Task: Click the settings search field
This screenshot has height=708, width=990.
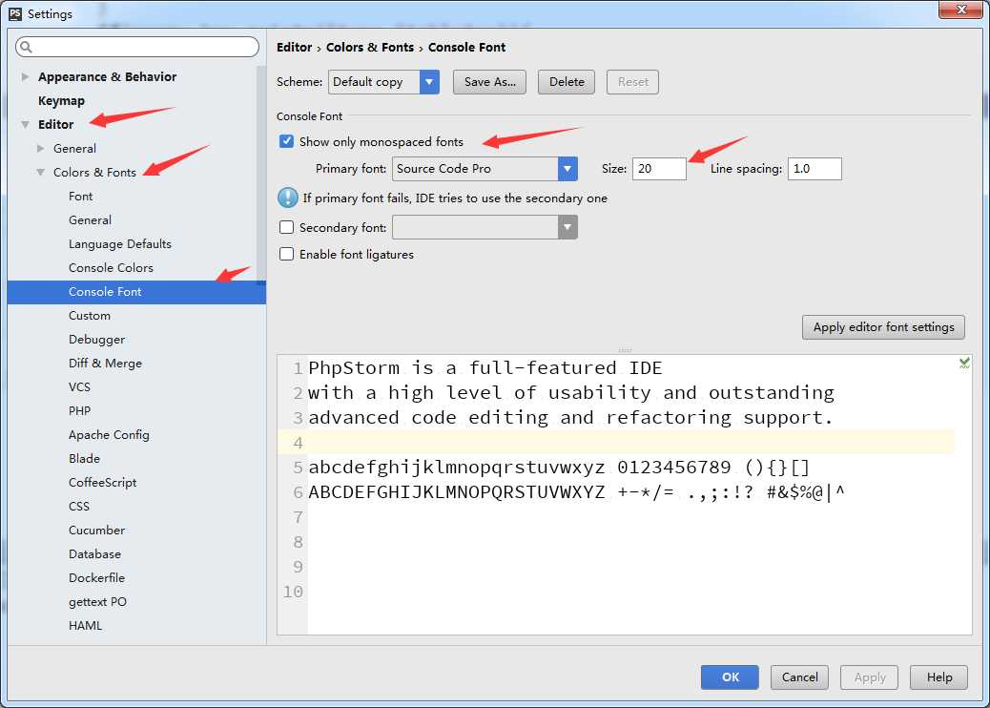Action: pyautogui.click(x=137, y=47)
